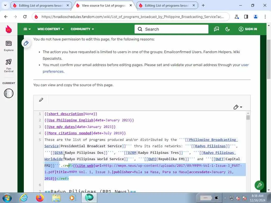Image resolution: width=271 pixels, height=203 pixels.
Task: Open the discussions chat icon
Action: tap(216, 29)
